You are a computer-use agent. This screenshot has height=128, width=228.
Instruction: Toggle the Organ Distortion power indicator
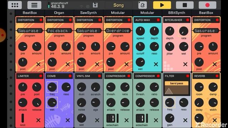(x=71, y=20)
